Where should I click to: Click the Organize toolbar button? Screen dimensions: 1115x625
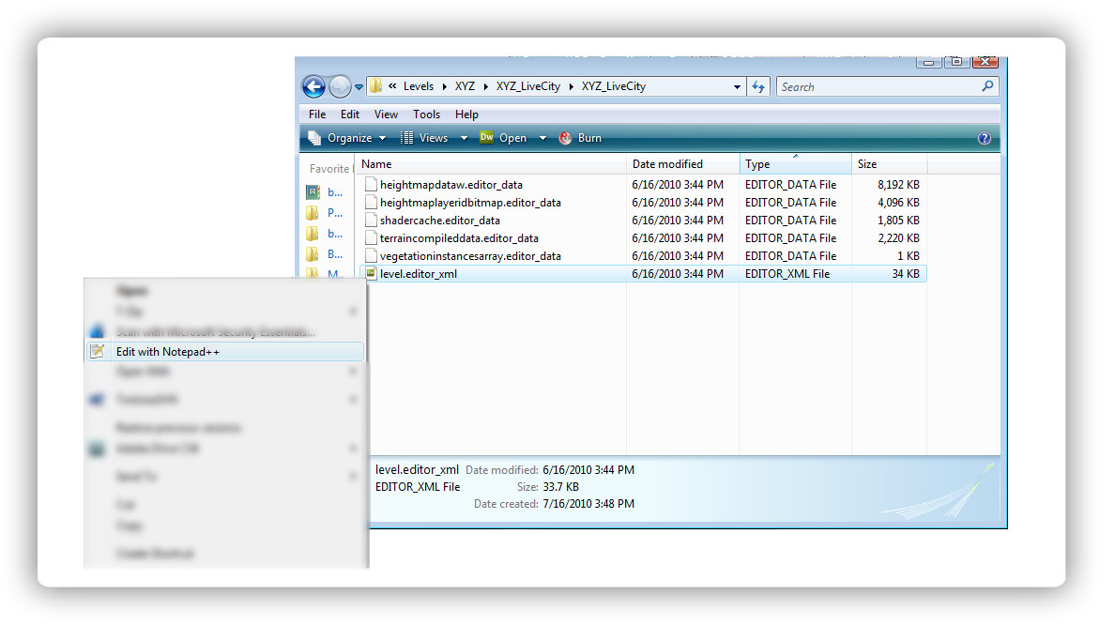tap(347, 138)
